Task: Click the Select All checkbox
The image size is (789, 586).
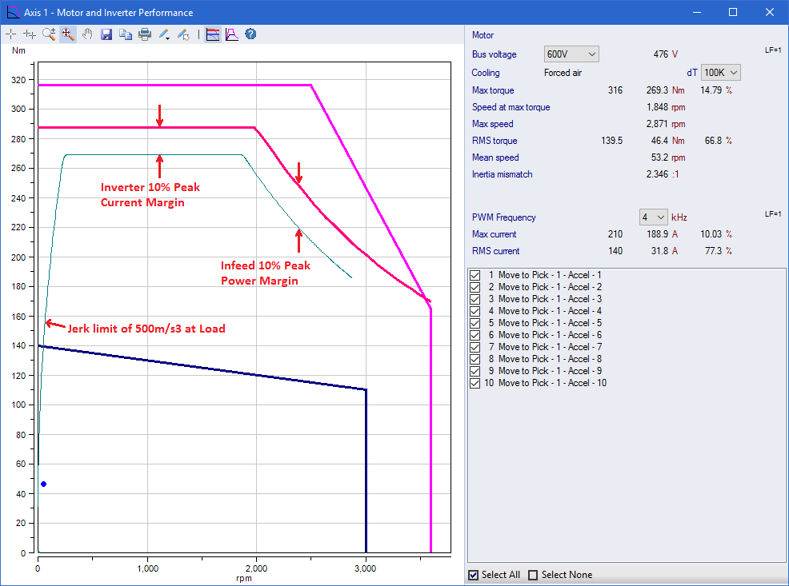Action: pyautogui.click(x=474, y=575)
